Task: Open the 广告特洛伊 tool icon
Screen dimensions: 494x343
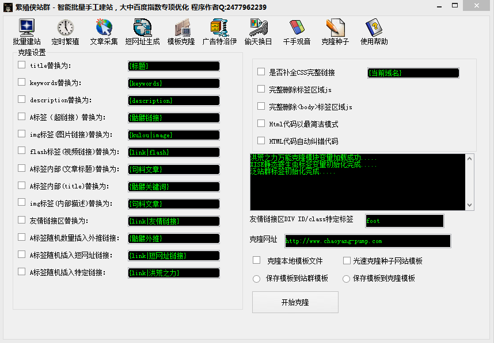Action: click(219, 32)
